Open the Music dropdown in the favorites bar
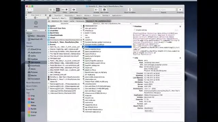The height and width of the screenshot is (122, 218). [x=79, y=16]
